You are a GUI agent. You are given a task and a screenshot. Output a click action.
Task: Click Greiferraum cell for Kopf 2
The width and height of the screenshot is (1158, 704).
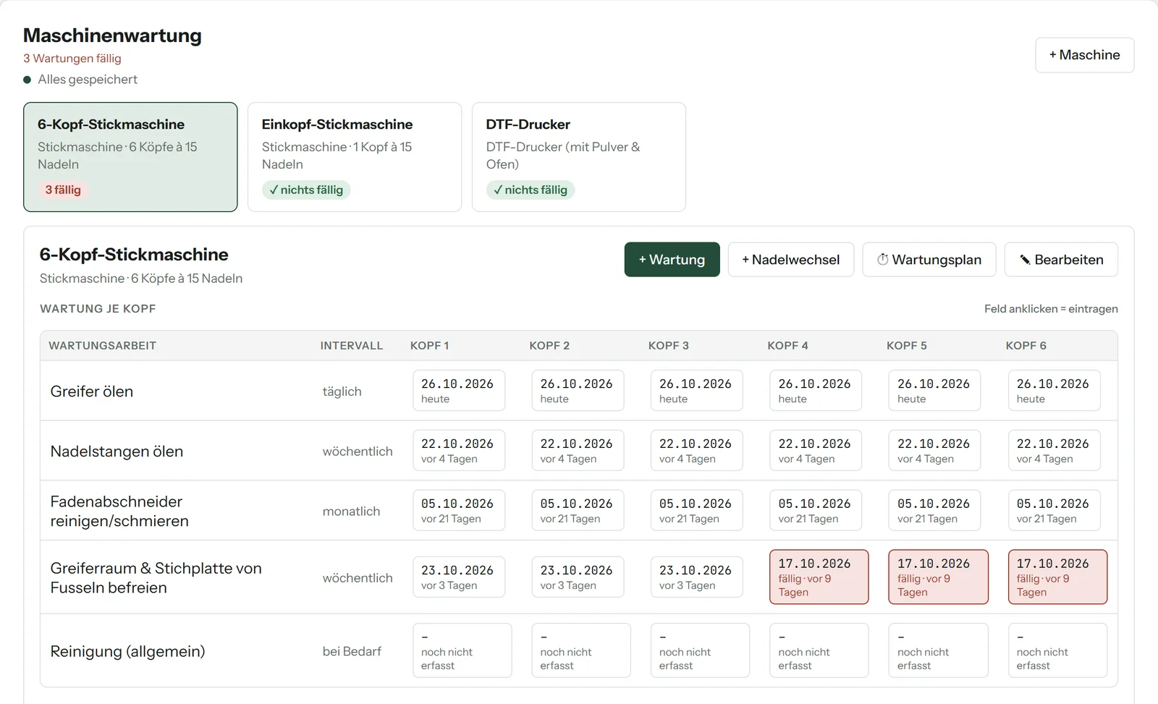click(578, 577)
